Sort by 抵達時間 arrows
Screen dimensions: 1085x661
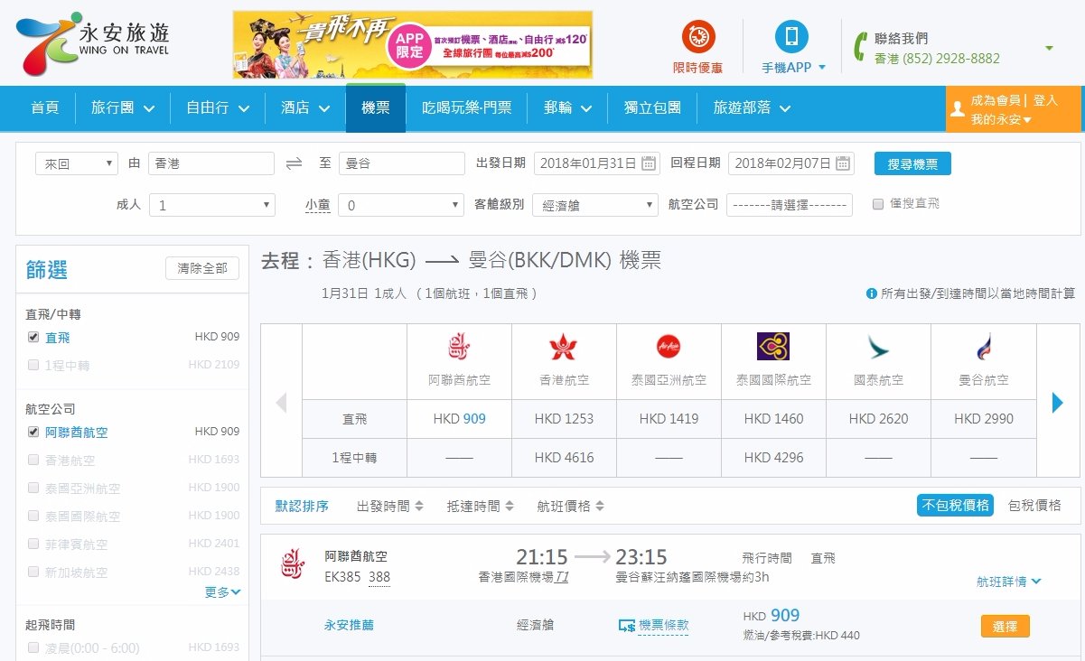510,507
